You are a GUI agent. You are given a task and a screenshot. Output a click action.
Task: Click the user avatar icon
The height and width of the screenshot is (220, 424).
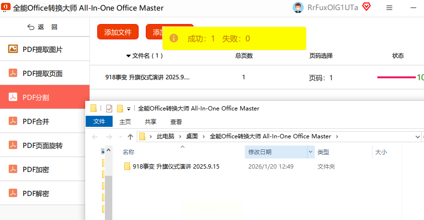point(298,8)
